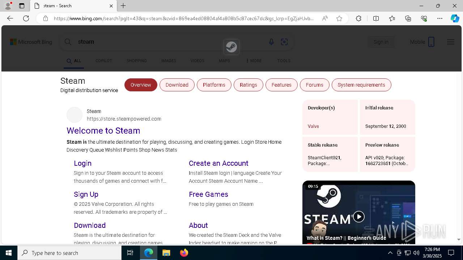Open the Free Games sublink

click(208, 194)
